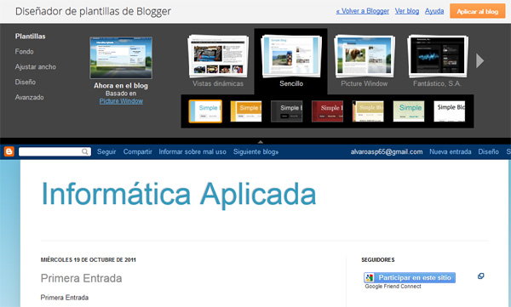Click Nueva entrada in navbar
This screenshot has height=307, width=511.
[451, 151]
